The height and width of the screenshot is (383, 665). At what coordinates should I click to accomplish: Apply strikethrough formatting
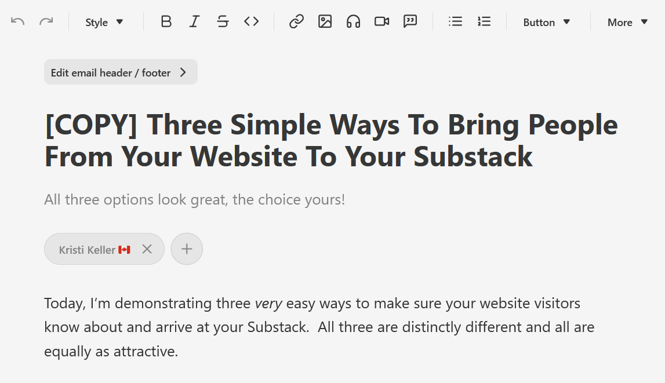pyautogui.click(x=223, y=21)
